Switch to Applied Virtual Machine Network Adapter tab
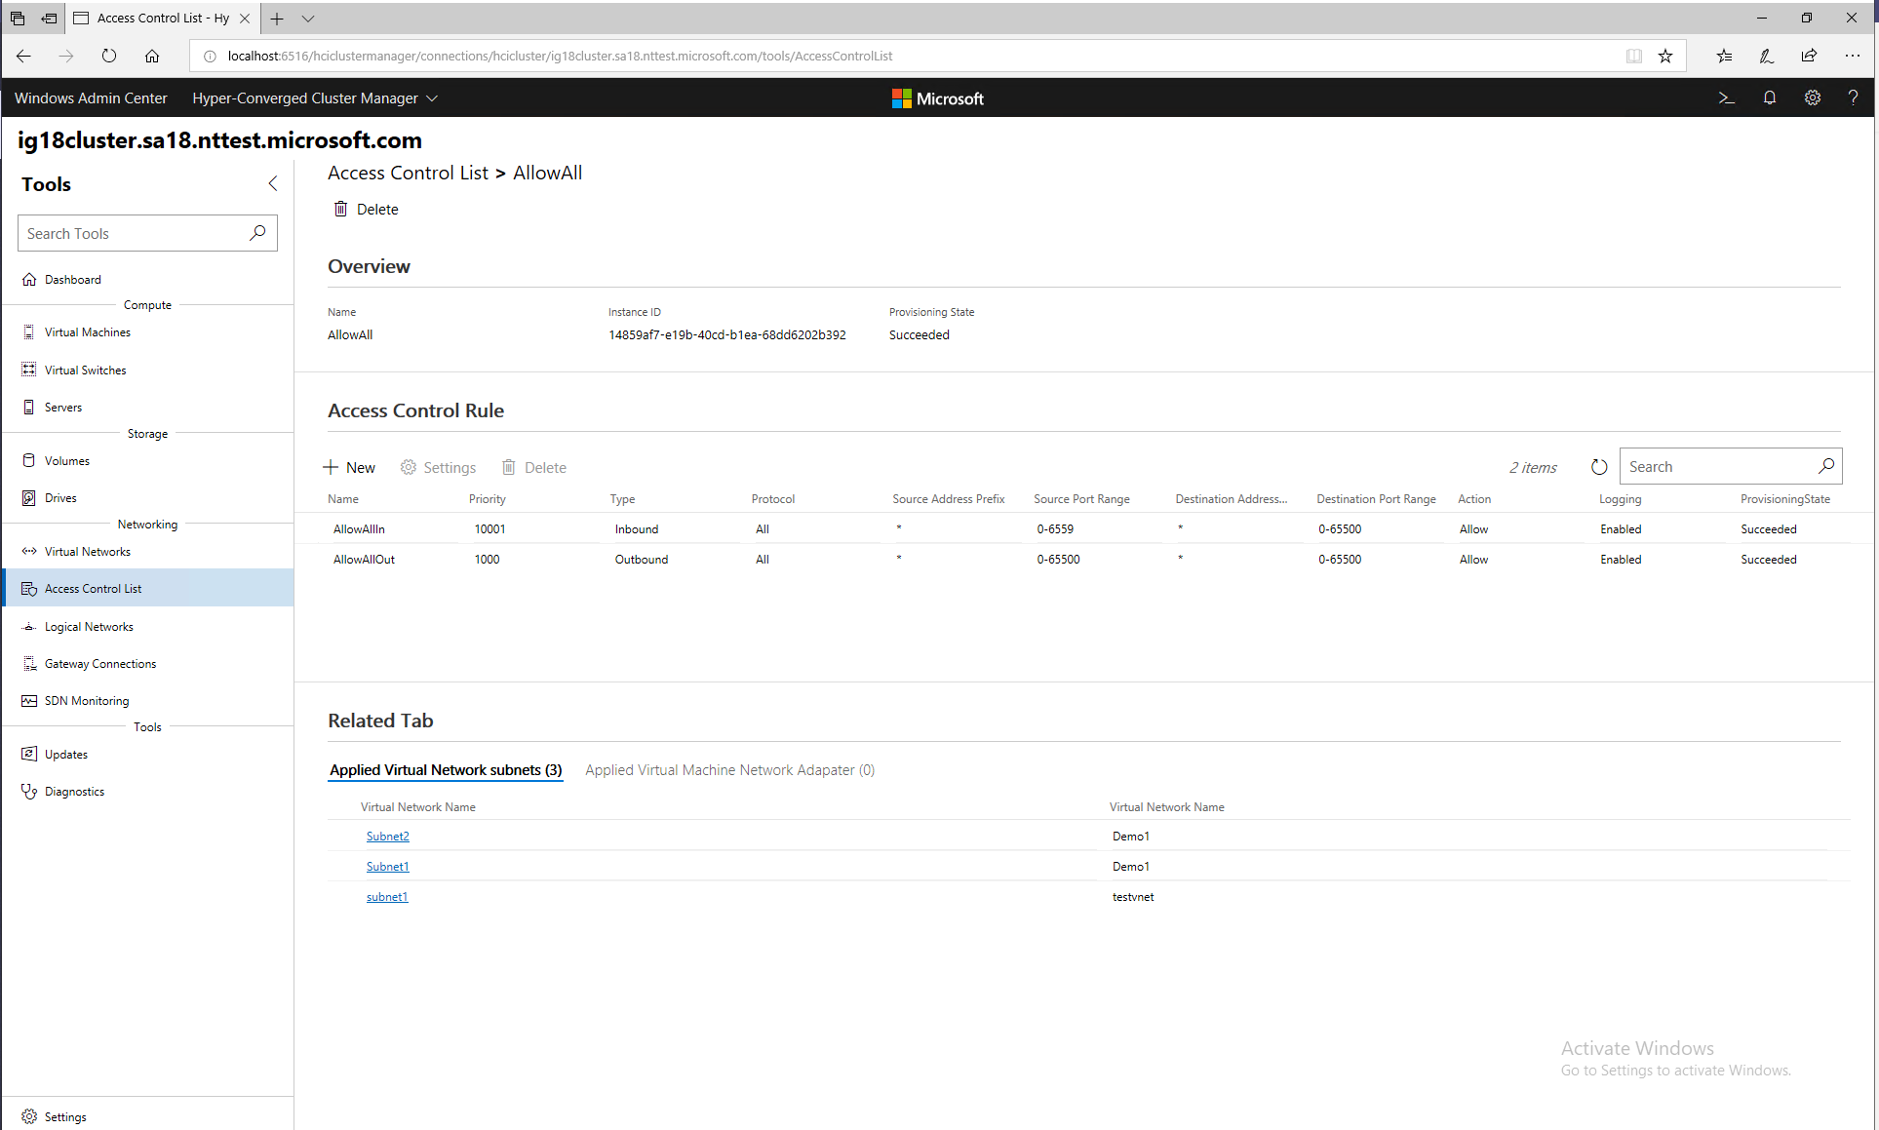 pyautogui.click(x=729, y=770)
